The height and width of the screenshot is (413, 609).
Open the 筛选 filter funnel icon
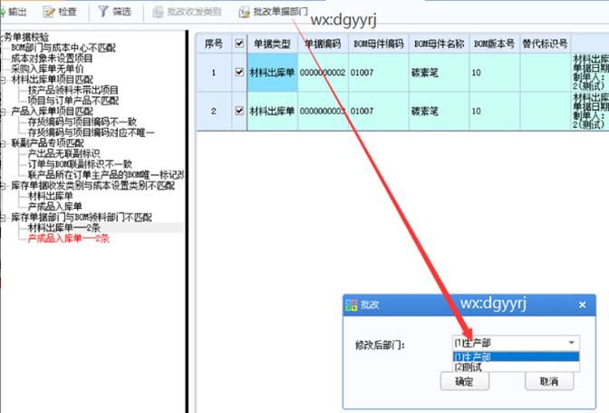(x=103, y=11)
